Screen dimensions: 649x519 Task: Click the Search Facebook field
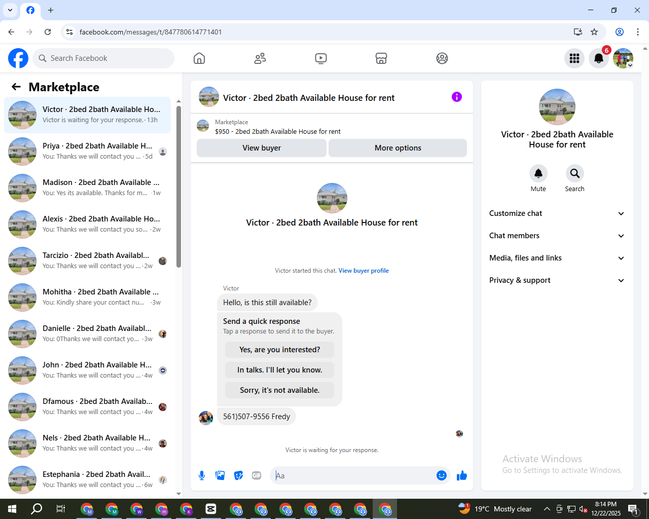103,58
